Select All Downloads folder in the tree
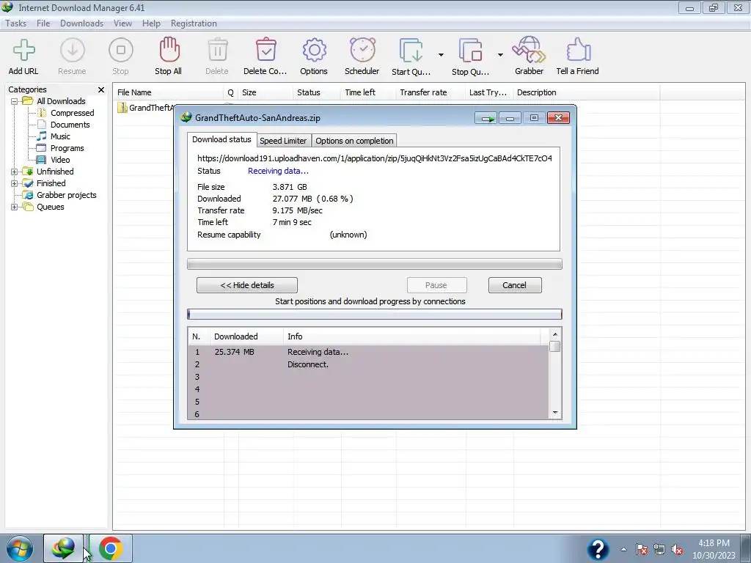Image resolution: width=751 pixels, height=563 pixels. click(61, 101)
